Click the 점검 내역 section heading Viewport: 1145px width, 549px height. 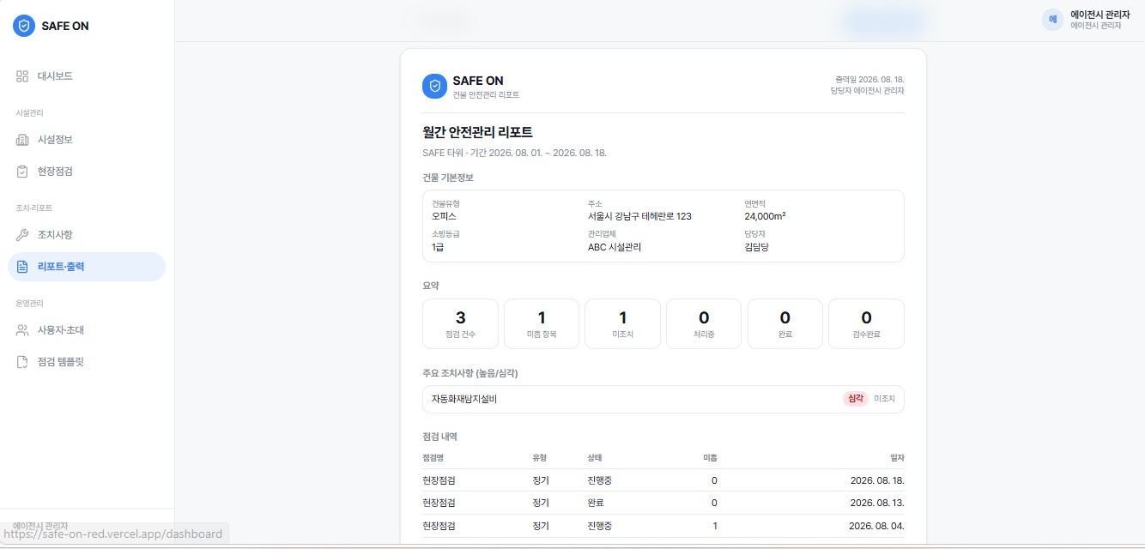click(439, 437)
